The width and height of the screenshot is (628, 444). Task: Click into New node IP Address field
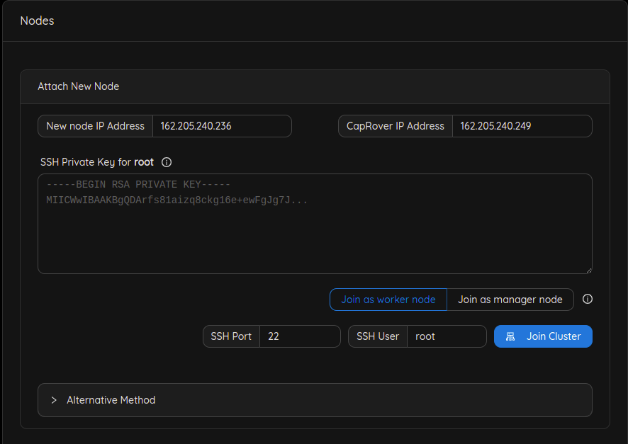click(221, 126)
